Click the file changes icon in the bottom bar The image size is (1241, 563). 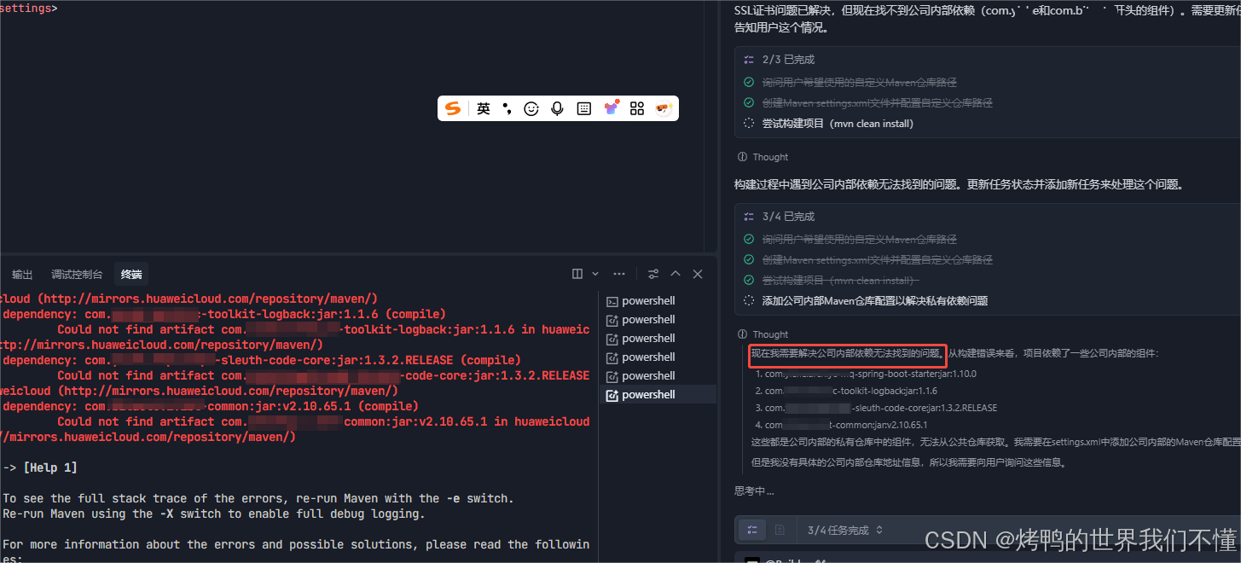pyautogui.click(x=780, y=530)
